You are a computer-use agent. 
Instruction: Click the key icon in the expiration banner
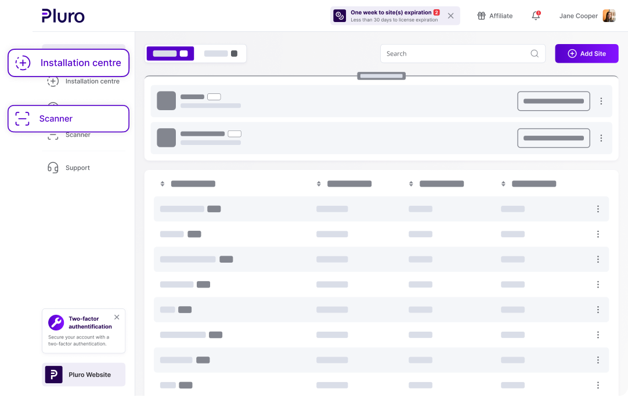(339, 16)
